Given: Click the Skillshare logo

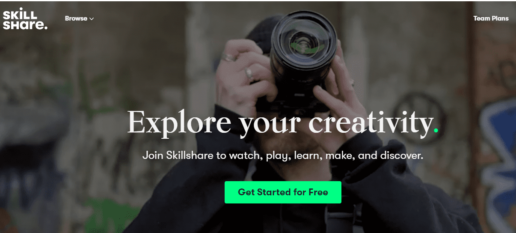Looking at the screenshot, I should click(25, 20).
